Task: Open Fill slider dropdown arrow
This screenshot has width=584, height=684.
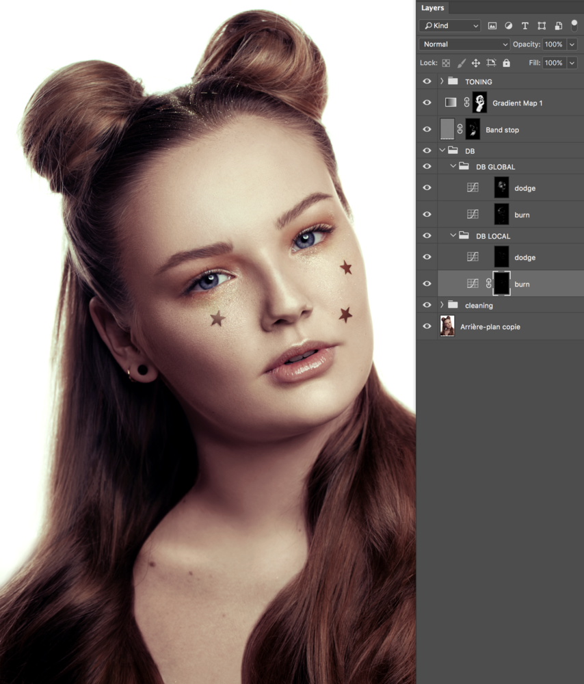Action: [572, 63]
